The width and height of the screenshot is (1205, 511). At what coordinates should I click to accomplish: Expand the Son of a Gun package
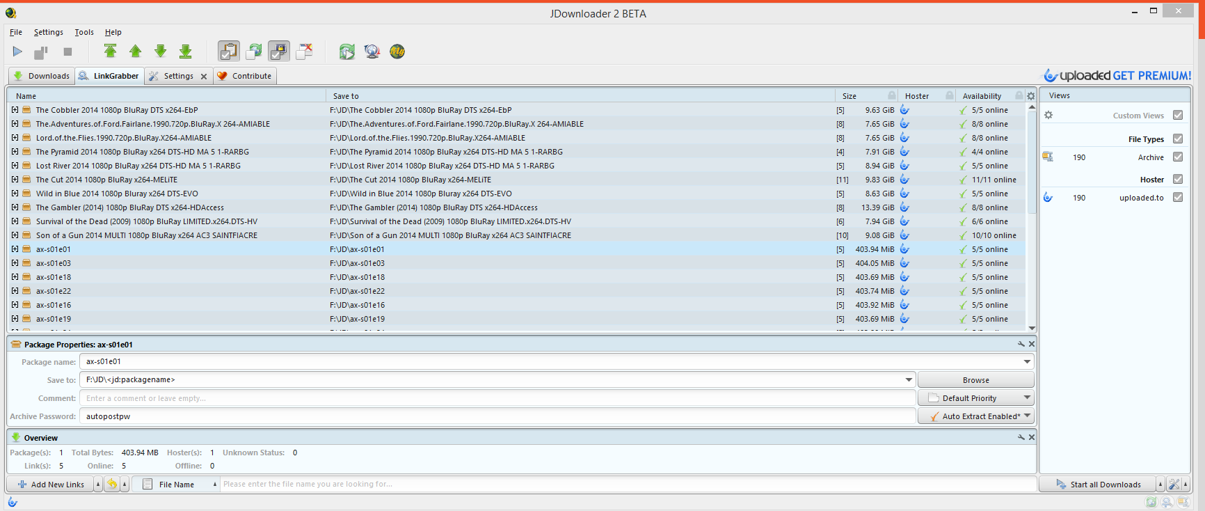coord(15,235)
